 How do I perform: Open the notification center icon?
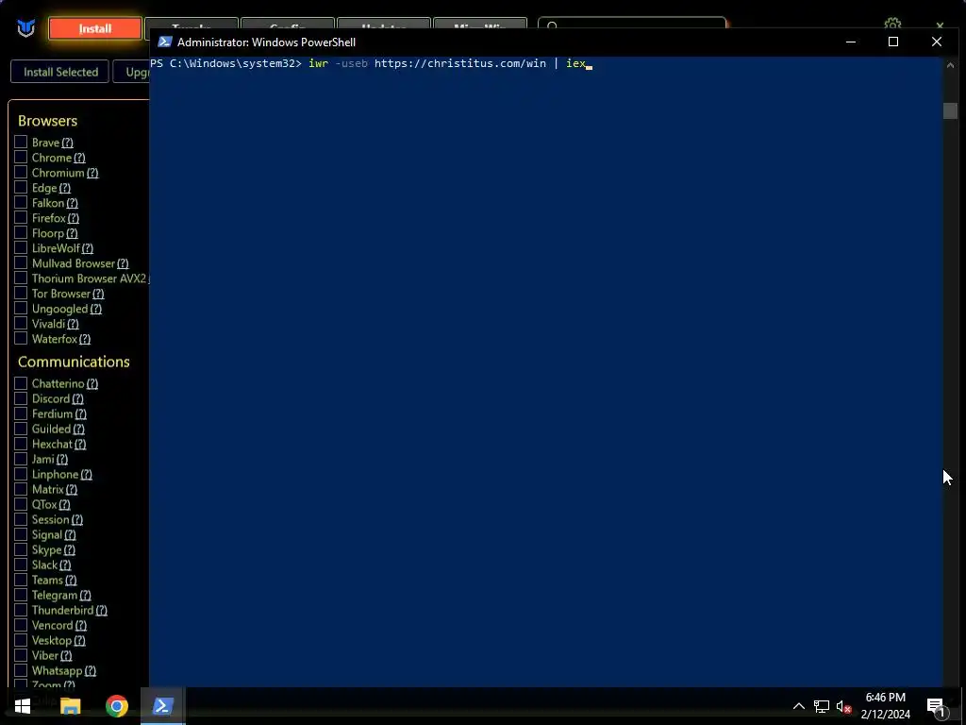935,707
